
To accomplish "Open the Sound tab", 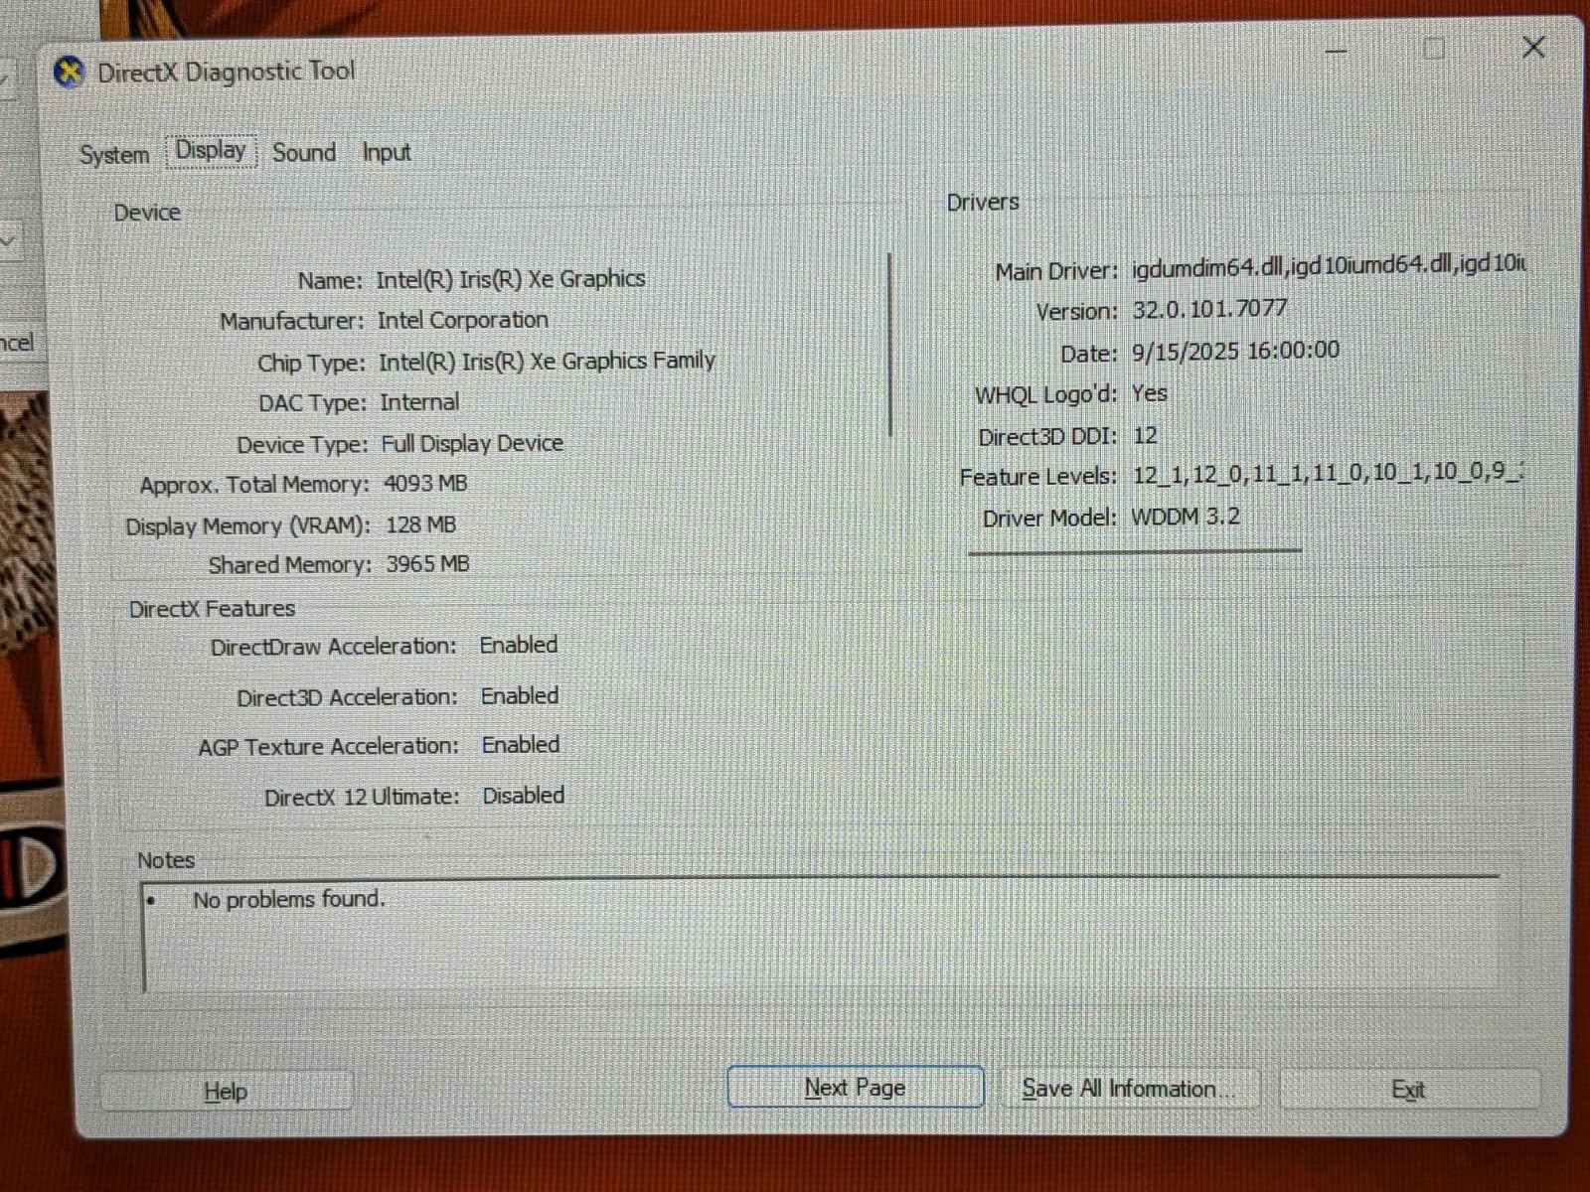I will [304, 153].
